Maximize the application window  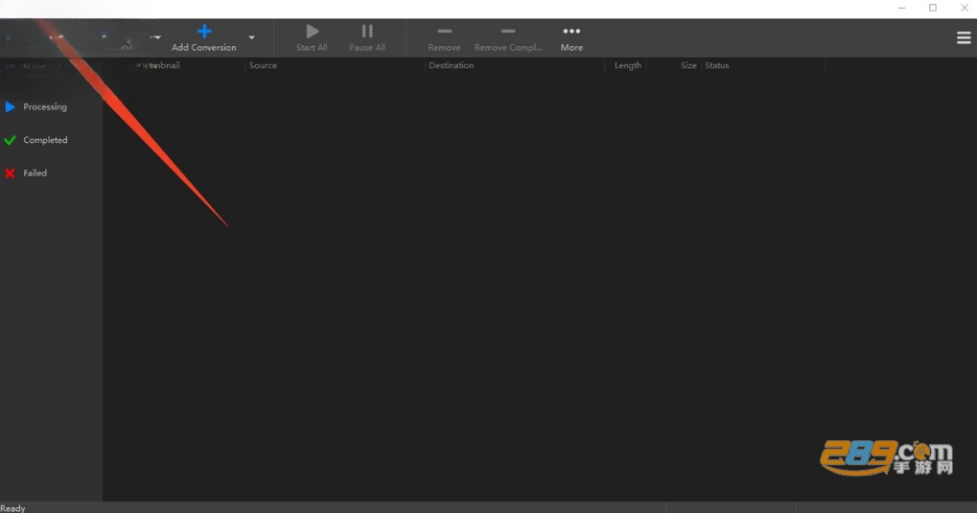tap(933, 8)
